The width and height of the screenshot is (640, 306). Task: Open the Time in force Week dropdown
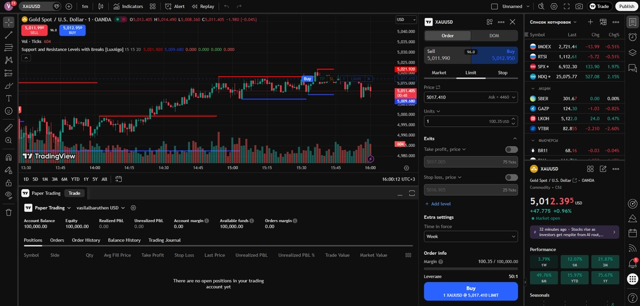(471, 236)
